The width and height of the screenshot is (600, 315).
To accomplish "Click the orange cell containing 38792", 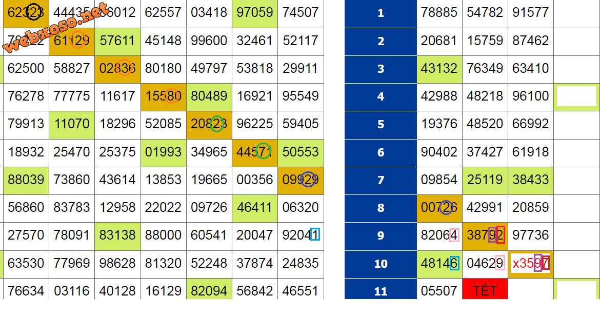I will [485, 235].
